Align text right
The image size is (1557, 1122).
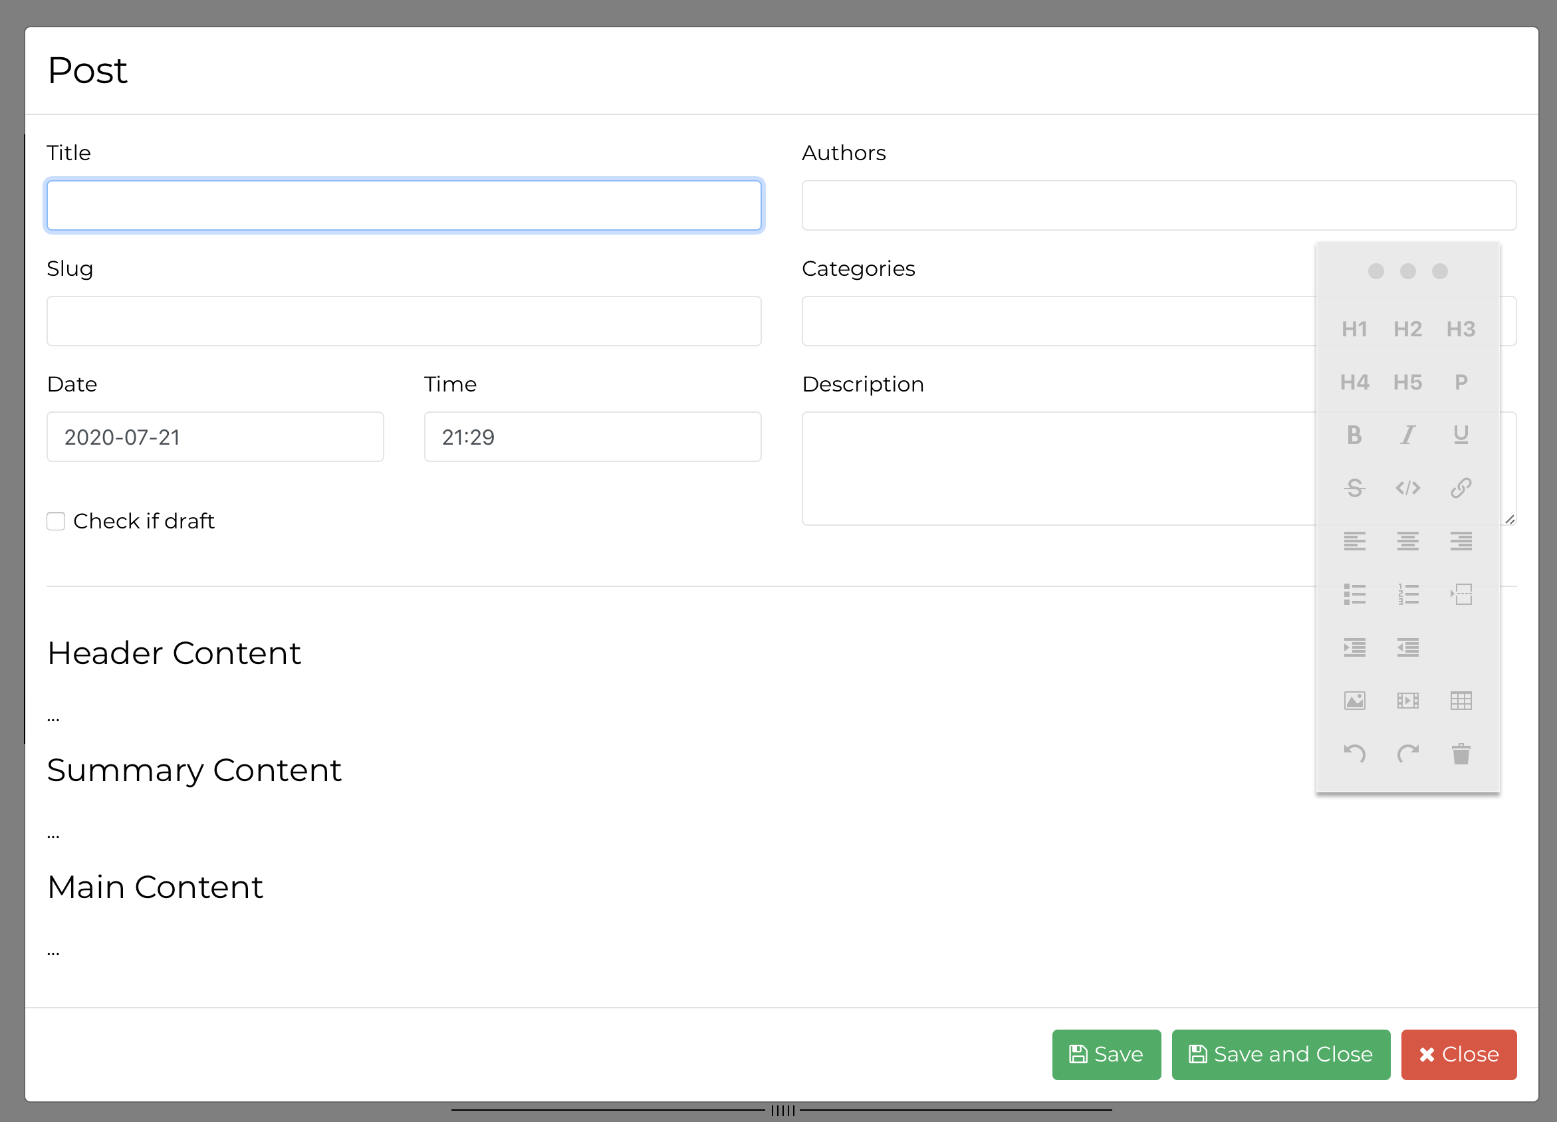click(x=1461, y=542)
